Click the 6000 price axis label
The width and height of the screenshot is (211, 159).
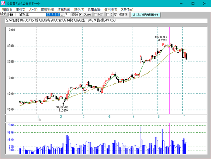click(11, 93)
